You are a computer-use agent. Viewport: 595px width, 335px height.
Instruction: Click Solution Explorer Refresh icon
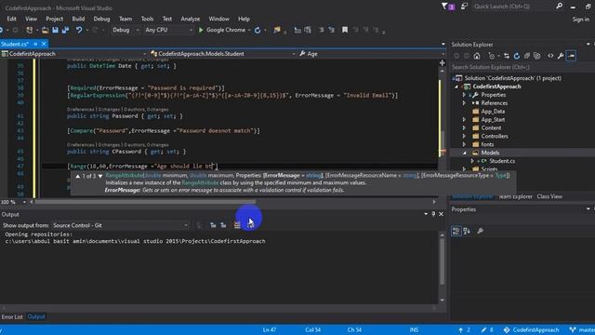coord(517,56)
